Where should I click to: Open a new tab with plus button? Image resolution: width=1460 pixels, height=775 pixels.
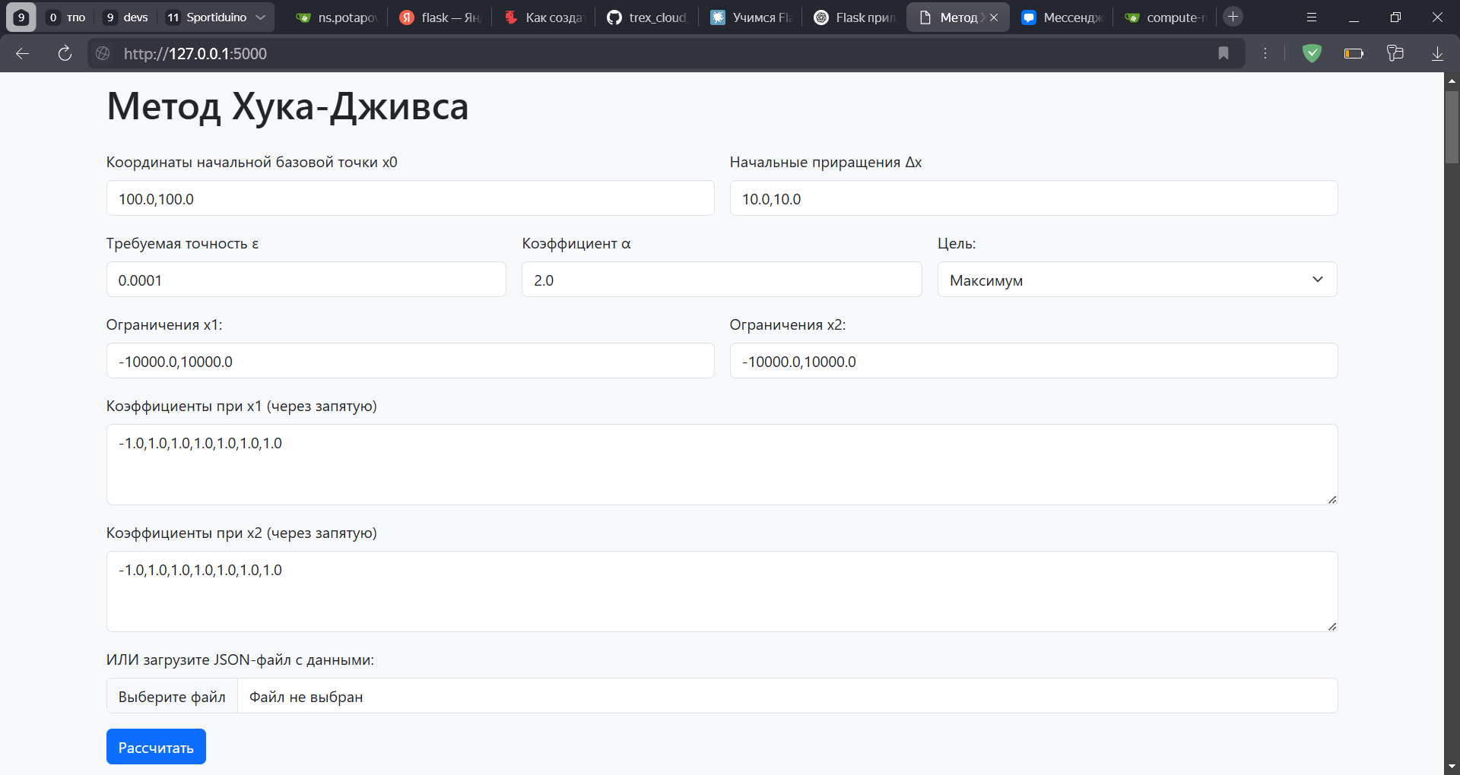click(x=1233, y=17)
